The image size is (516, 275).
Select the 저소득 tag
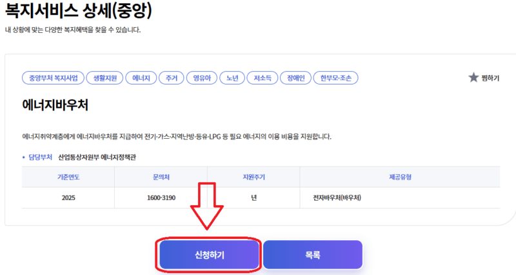[263, 78]
